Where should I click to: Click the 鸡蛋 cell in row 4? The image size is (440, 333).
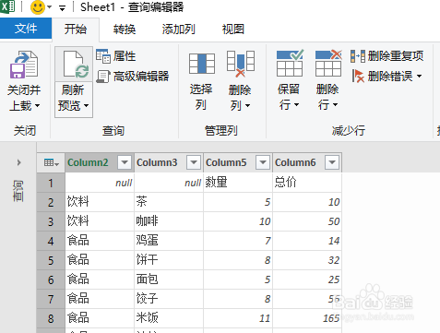coord(169,241)
